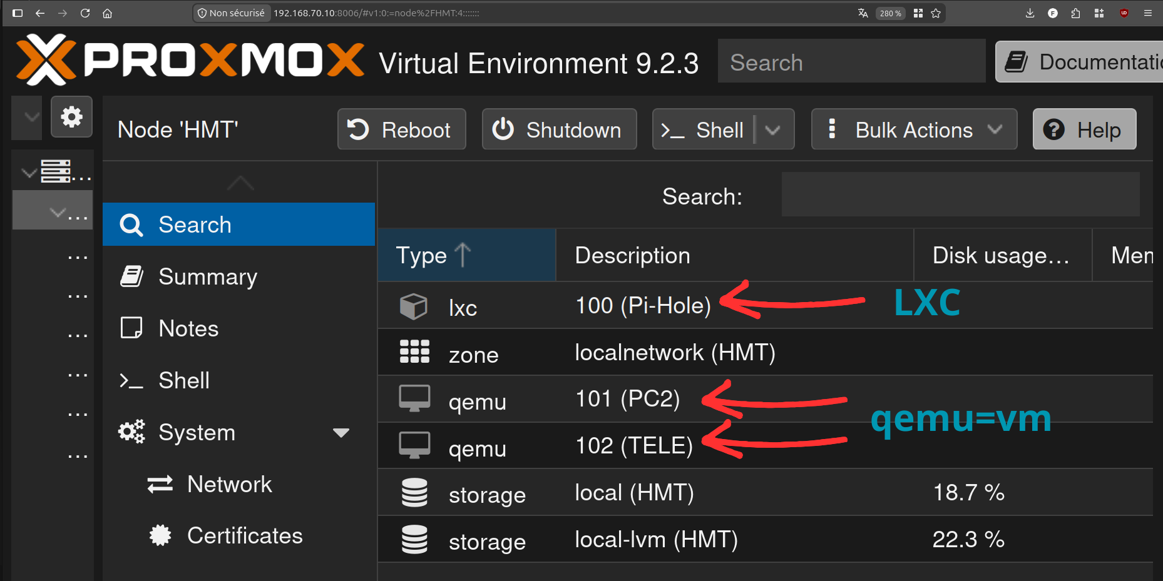Image resolution: width=1163 pixels, height=581 pixels.
Task: Collapse the HMT node in tree
Action: [x=58, y=212]
